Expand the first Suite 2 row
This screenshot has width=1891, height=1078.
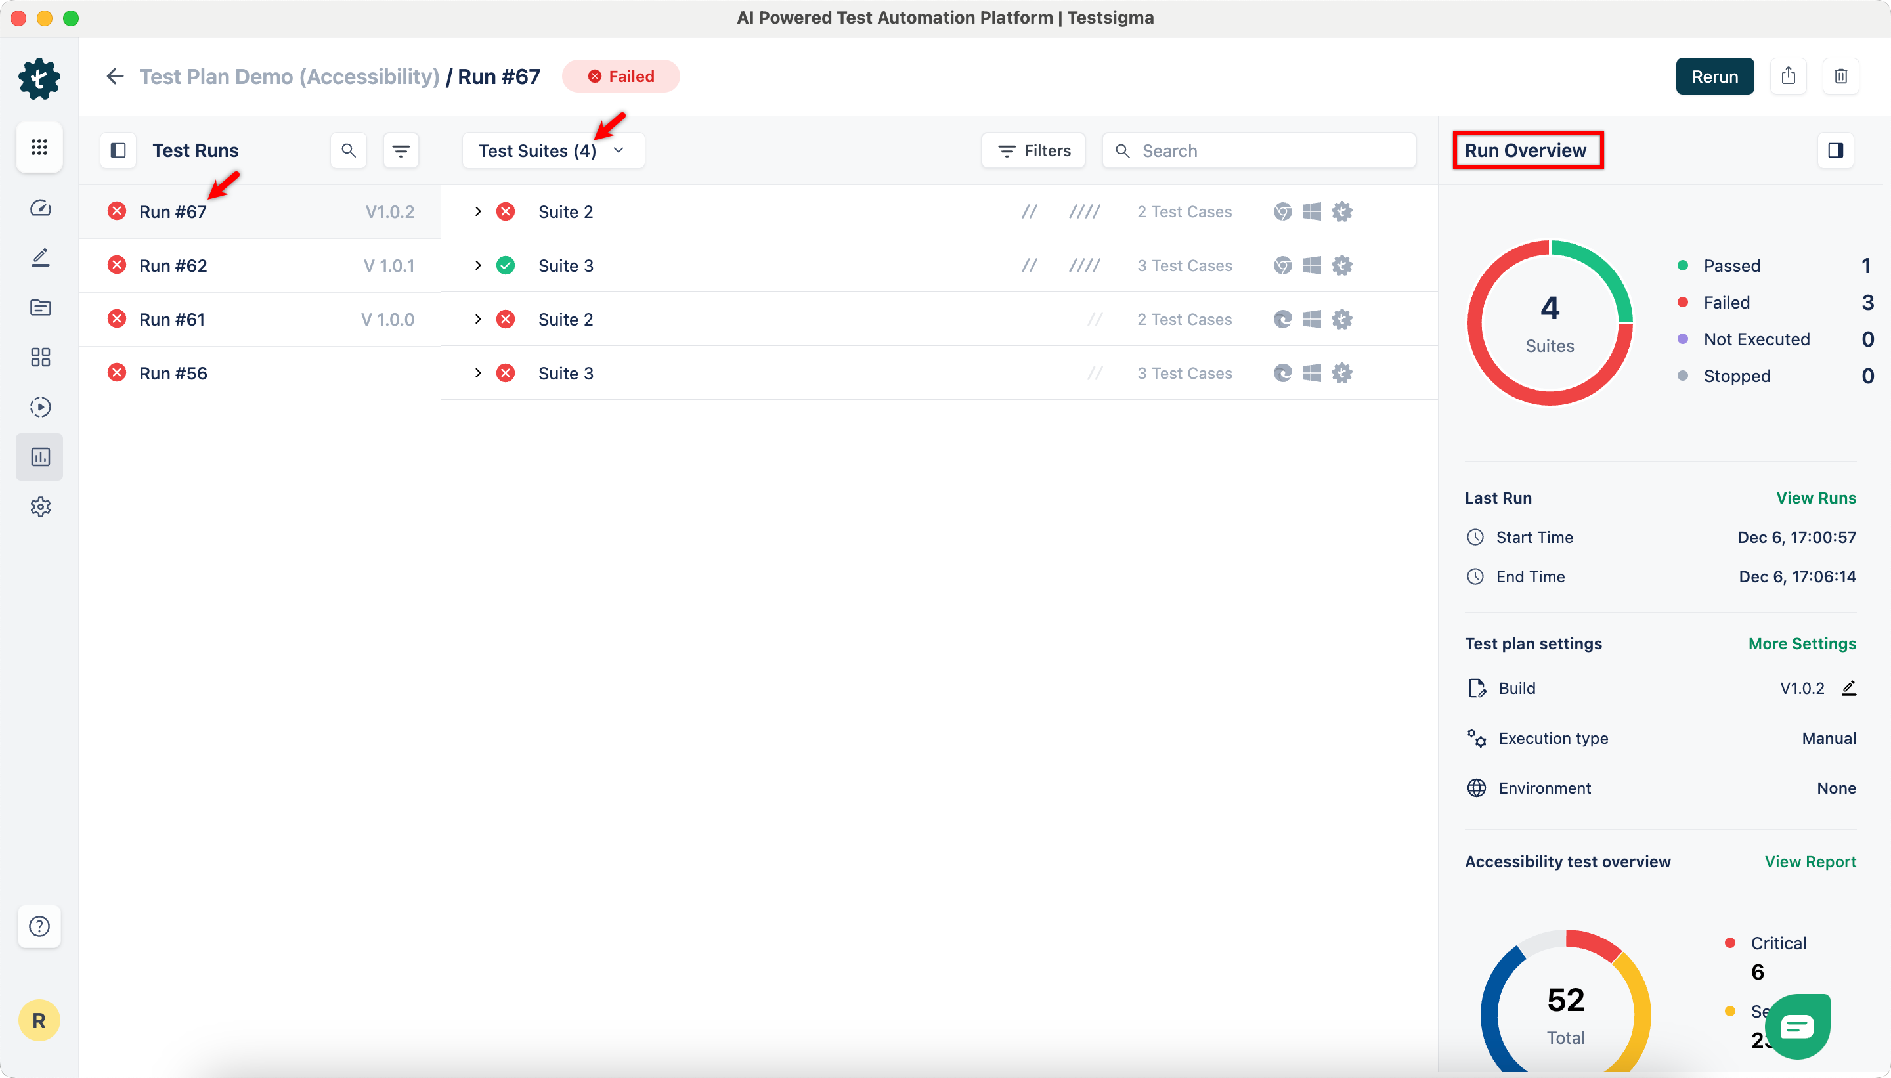tap(478, 212)
